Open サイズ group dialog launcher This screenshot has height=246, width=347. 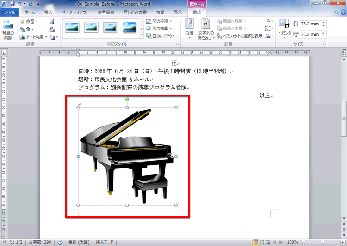[325, 44]
